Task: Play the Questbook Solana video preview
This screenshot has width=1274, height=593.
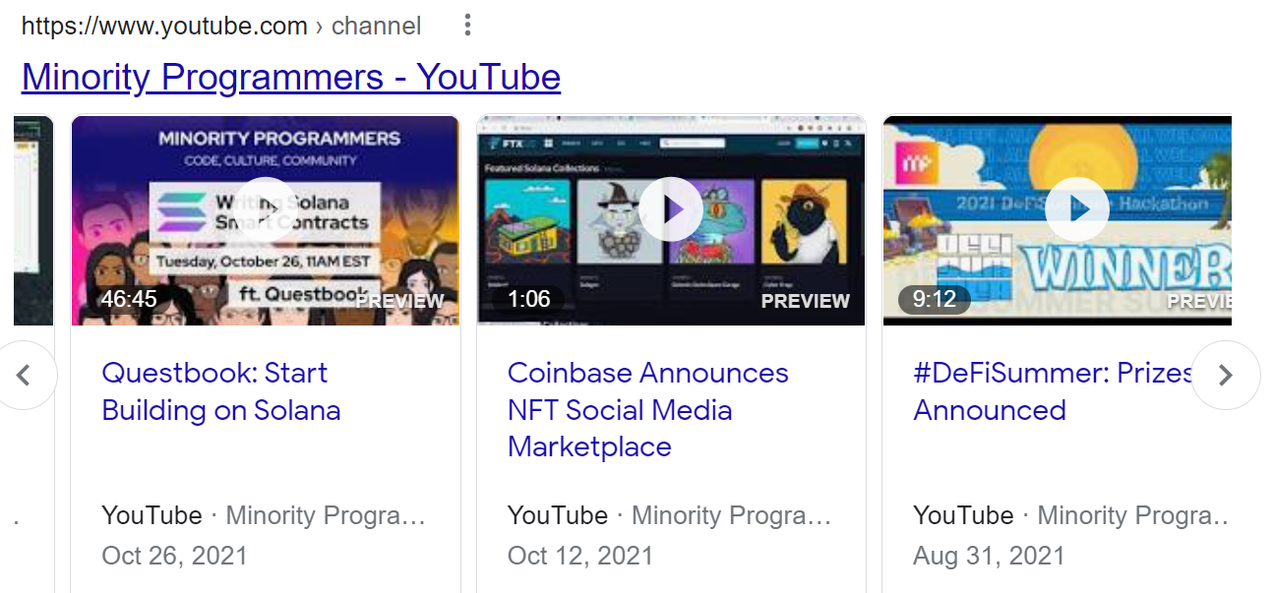Action: [268, 208]
